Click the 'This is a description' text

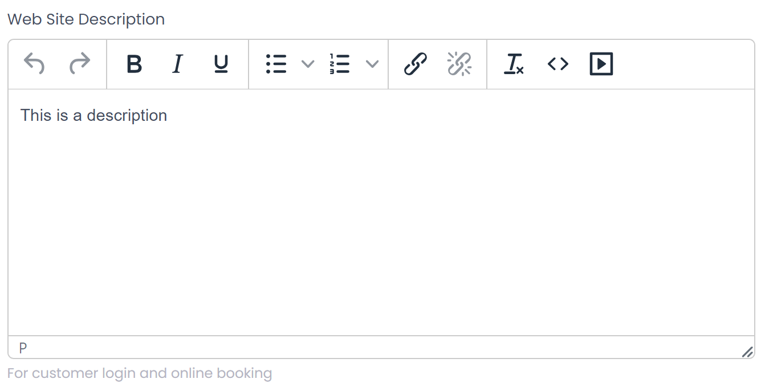[94, 116]
